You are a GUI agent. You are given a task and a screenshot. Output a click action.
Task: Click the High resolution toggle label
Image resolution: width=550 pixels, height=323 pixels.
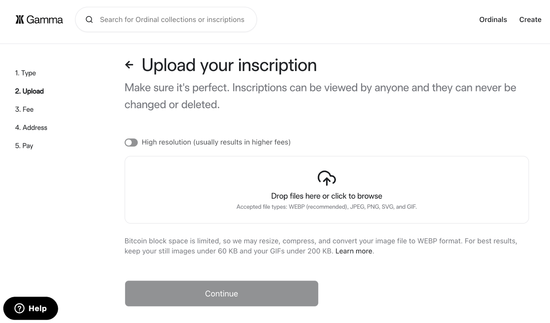216,142
